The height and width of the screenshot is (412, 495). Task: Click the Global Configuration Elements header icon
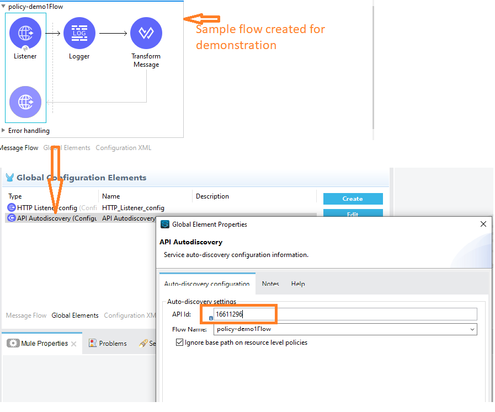10,178
